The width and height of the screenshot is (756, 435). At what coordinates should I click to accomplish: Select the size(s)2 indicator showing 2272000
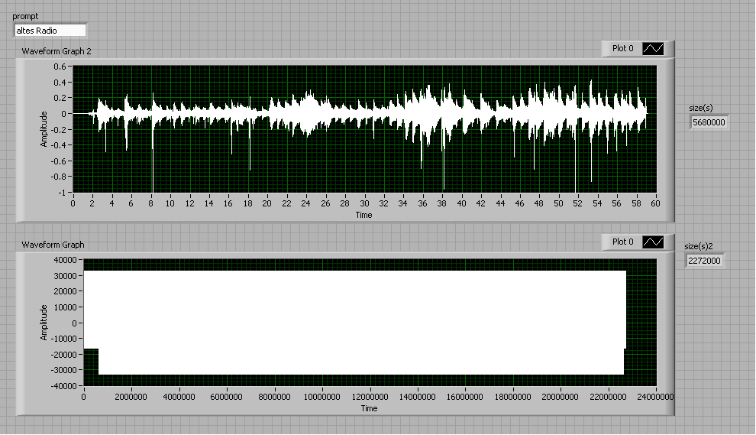pos(704,261)
